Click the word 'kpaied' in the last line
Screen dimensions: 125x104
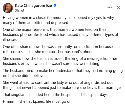tap(39, 101)
